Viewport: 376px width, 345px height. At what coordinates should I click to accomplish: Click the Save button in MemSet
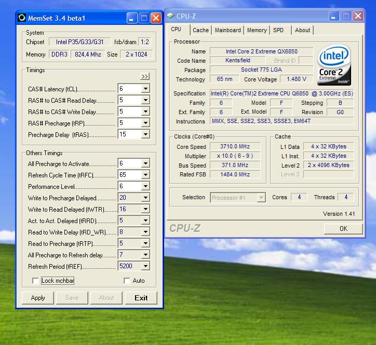tap(72, 298)
